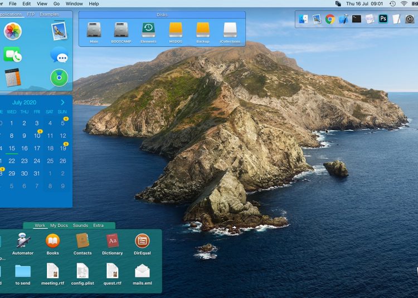The image size is (418, 298).
Task: Launch the Calculator app
Action: tap(12, 77)
